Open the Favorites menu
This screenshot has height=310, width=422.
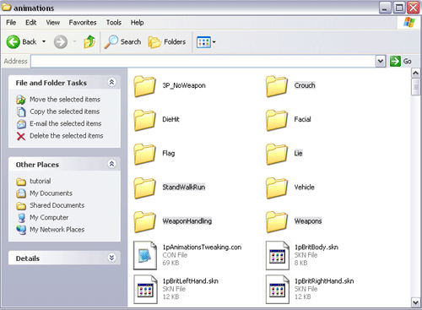83,23
